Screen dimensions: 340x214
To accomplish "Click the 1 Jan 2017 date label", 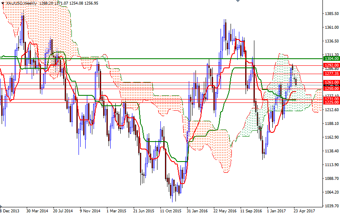I will coord(277,211).
